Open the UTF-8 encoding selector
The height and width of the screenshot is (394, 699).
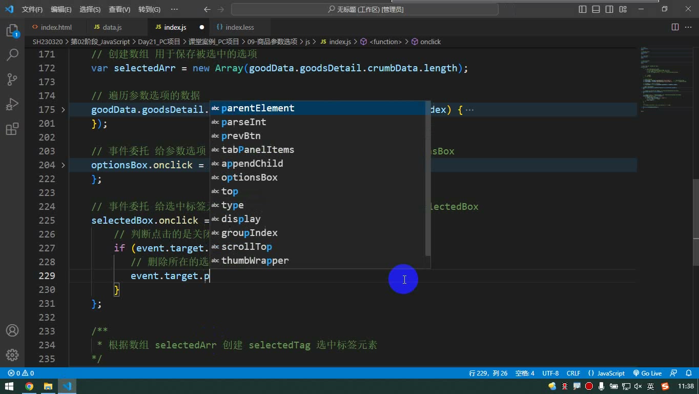[x=550, y=373]
